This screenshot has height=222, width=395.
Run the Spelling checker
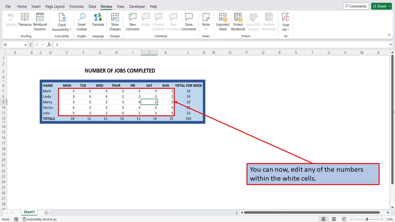click(x=11, y=21)
